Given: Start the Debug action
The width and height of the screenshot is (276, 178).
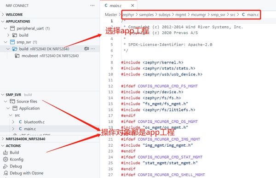Looking at the screenshot, I should [x=16, y=166].
